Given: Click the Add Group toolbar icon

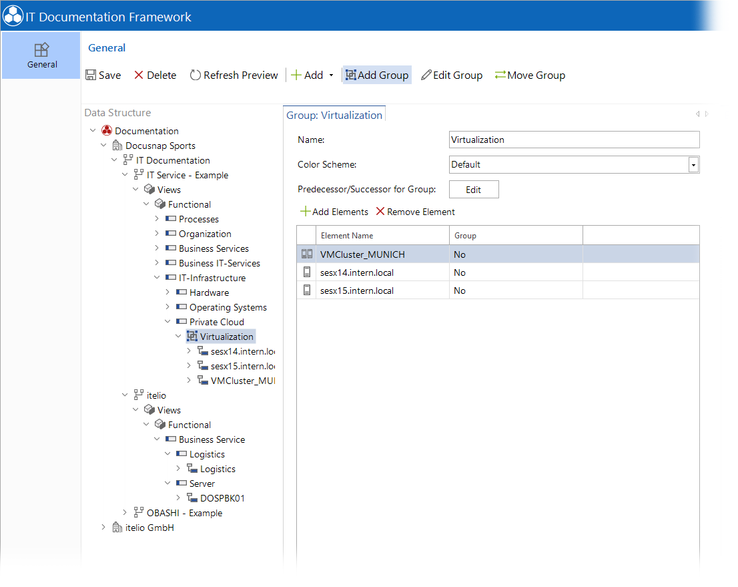Looking at the screenshot, I should tap(350, 75).
